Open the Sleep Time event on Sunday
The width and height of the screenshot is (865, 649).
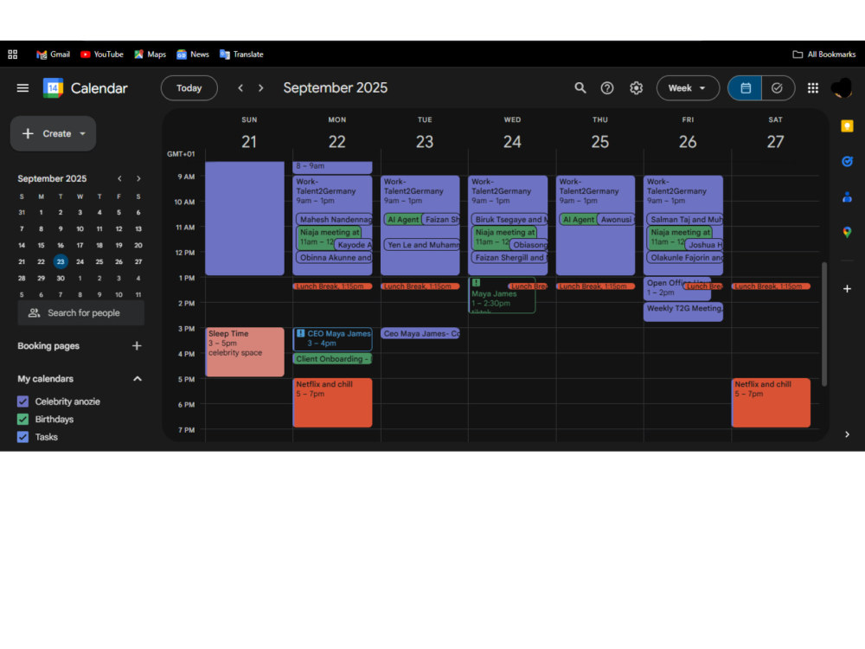(245, 352)
